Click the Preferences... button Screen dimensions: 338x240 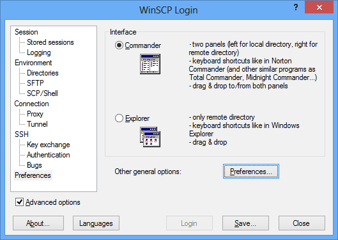[x=251, y=172]
